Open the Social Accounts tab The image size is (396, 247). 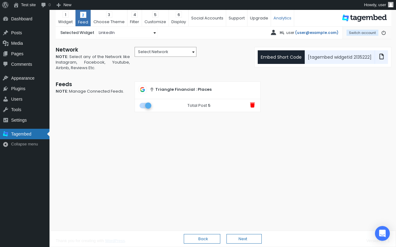[x=207, y=18]
